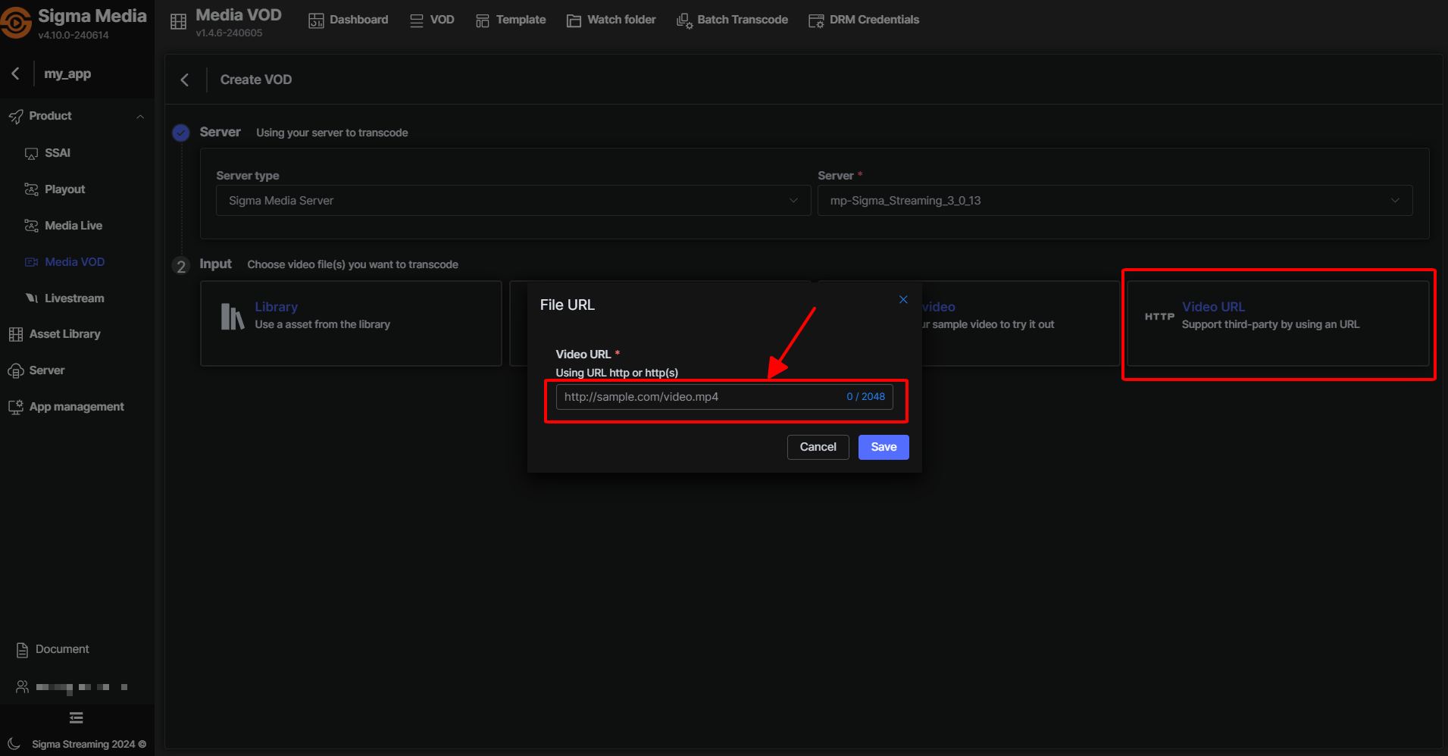1448x756 pixels.
Task: Click the back arrow beside my_app
Action: 15,73
